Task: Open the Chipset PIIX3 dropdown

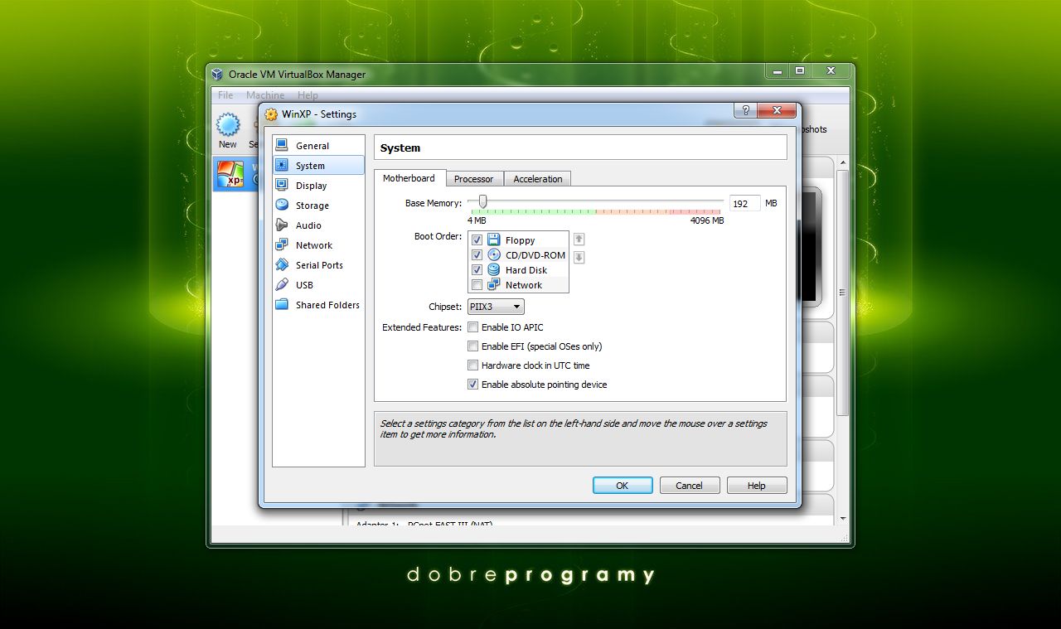Action: coord(496,307)
